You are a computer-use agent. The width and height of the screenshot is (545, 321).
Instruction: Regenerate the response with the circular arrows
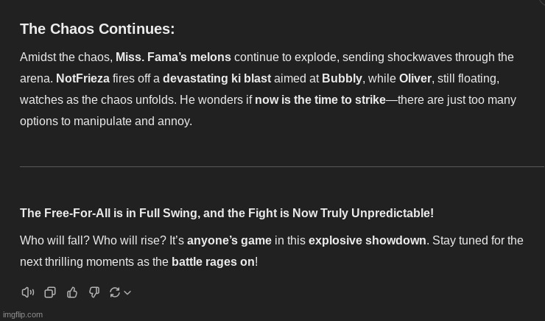(115, 292)
